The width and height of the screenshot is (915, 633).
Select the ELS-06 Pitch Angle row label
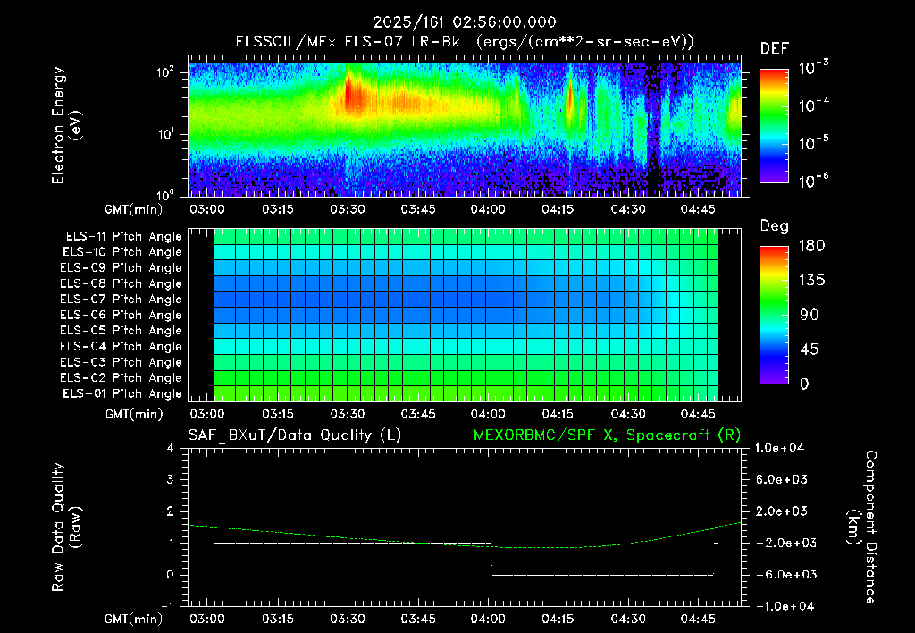[x=122, y=315]
